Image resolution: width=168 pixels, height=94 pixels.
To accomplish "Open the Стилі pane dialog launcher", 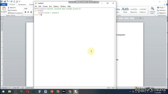I will [x=155, y=16].
